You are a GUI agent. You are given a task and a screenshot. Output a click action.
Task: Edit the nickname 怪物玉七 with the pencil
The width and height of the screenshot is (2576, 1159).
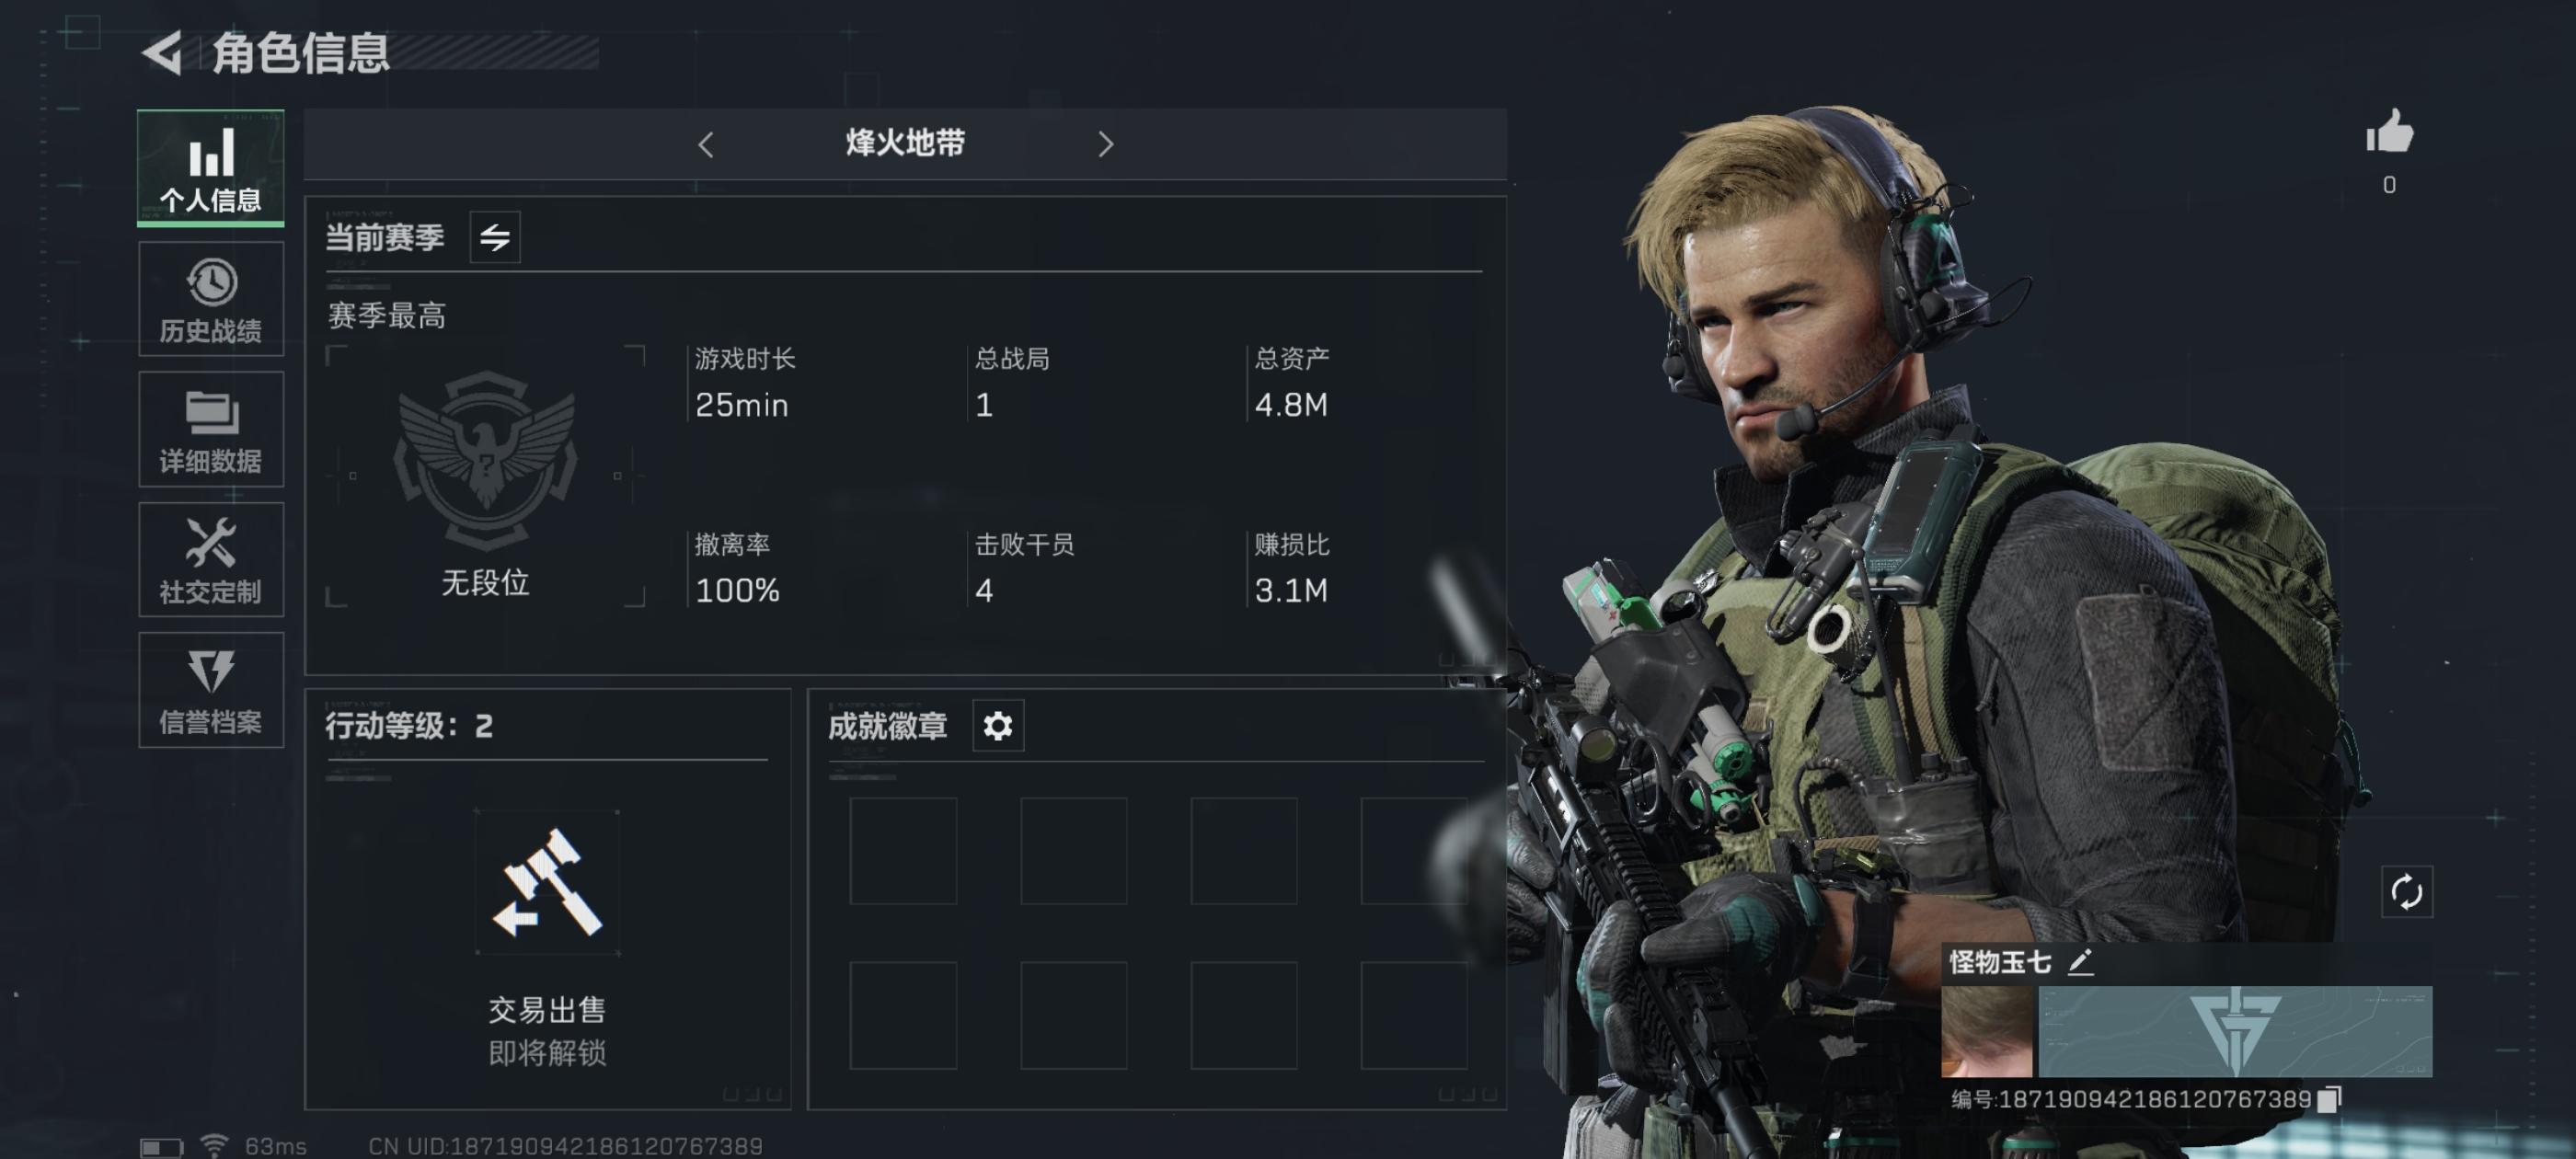point(2081,962)
